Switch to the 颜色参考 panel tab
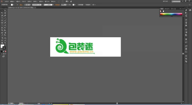Screen dimensions: 192x105 167,9
